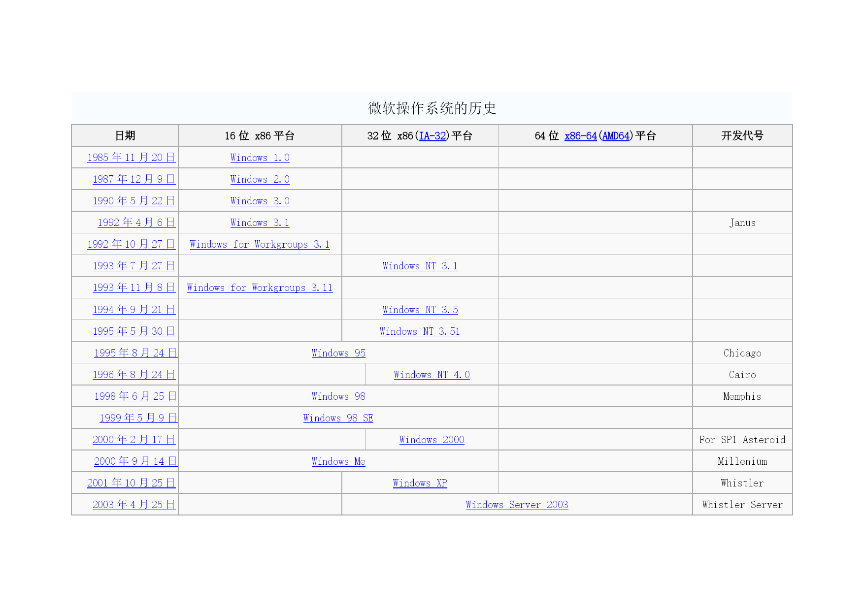Open the 2000年2月17日 date link
864x611 pixels.
(x=134, y=440)
